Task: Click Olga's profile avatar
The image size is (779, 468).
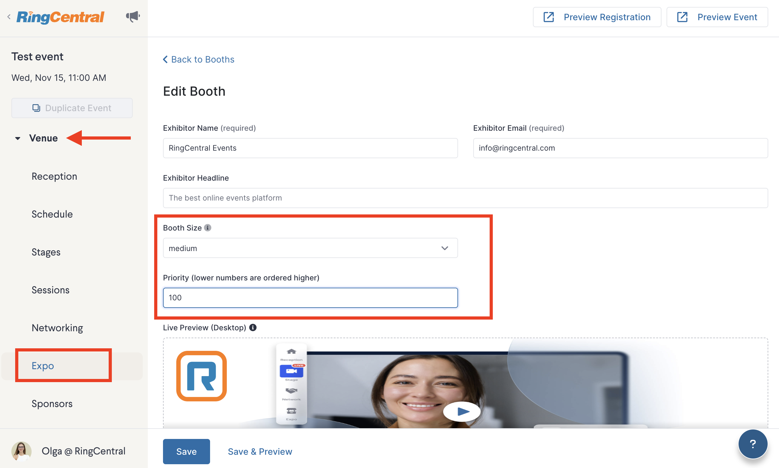Action: coord(21,451)
